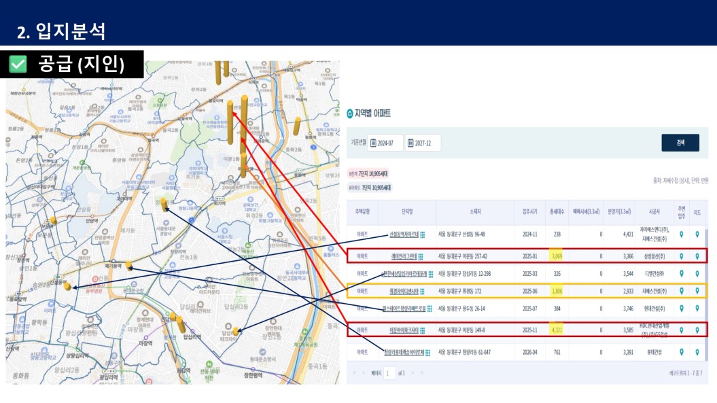The height and width of the screenshot is (403, 717).
Task: Click the grid icon beside 신설동역자이르네
Action: coord(423,234)
